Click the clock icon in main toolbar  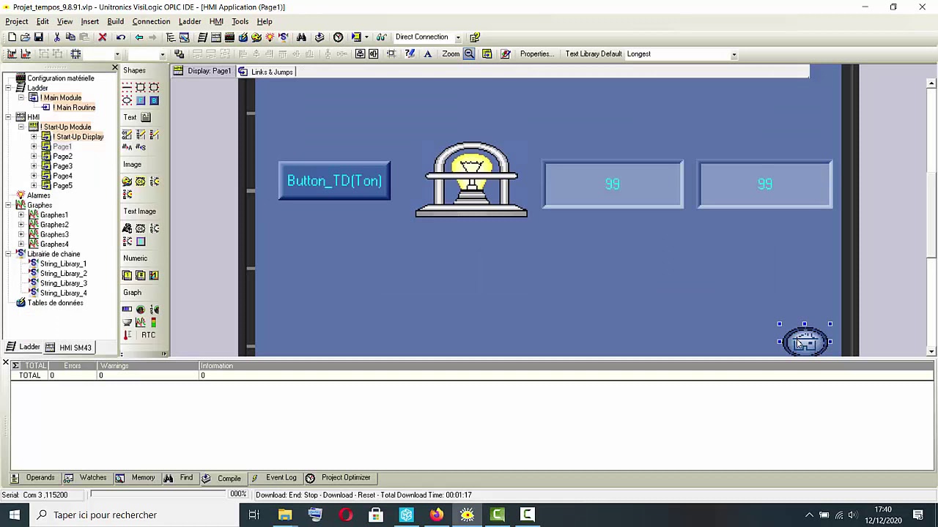point(338,37)
